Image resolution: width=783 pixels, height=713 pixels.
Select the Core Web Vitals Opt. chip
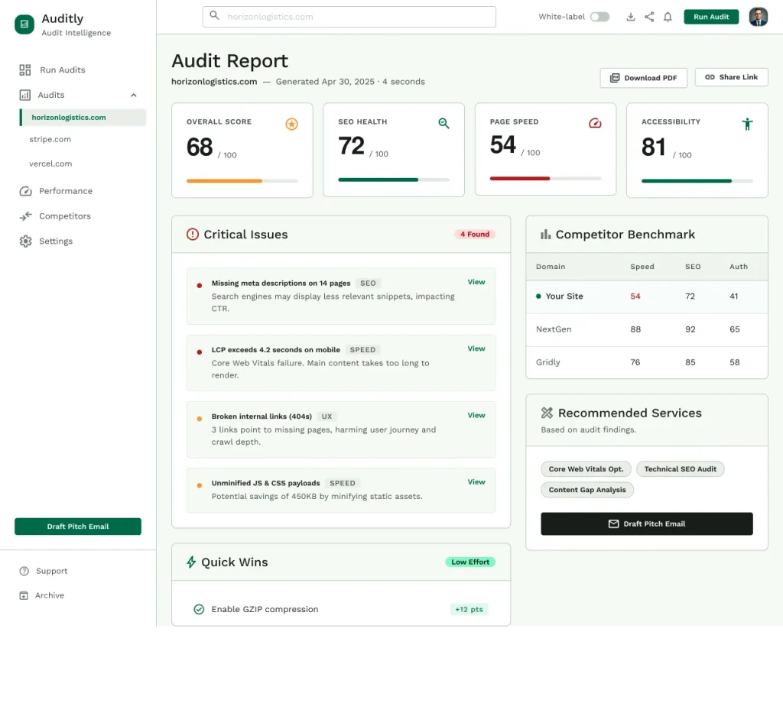586,469
